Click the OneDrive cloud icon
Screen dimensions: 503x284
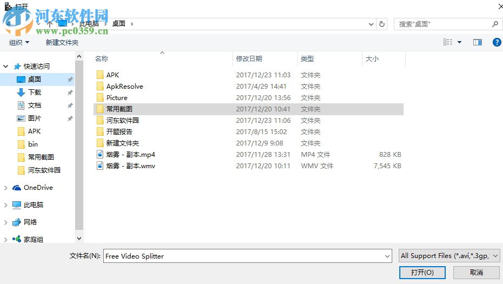pyautogui.click(x=17, y=188)
